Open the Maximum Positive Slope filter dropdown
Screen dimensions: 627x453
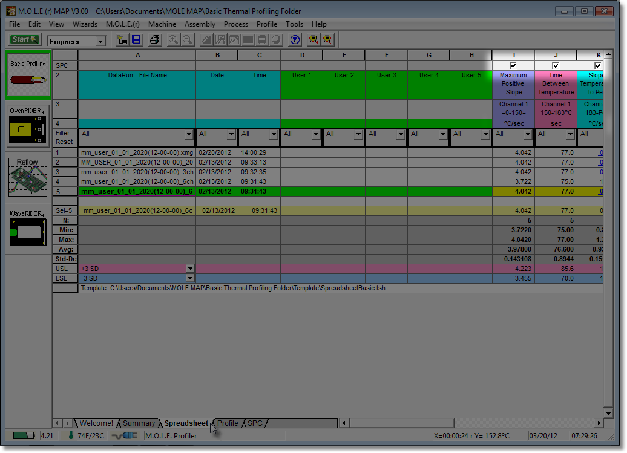pyautogui.click(x=528, y=134)
